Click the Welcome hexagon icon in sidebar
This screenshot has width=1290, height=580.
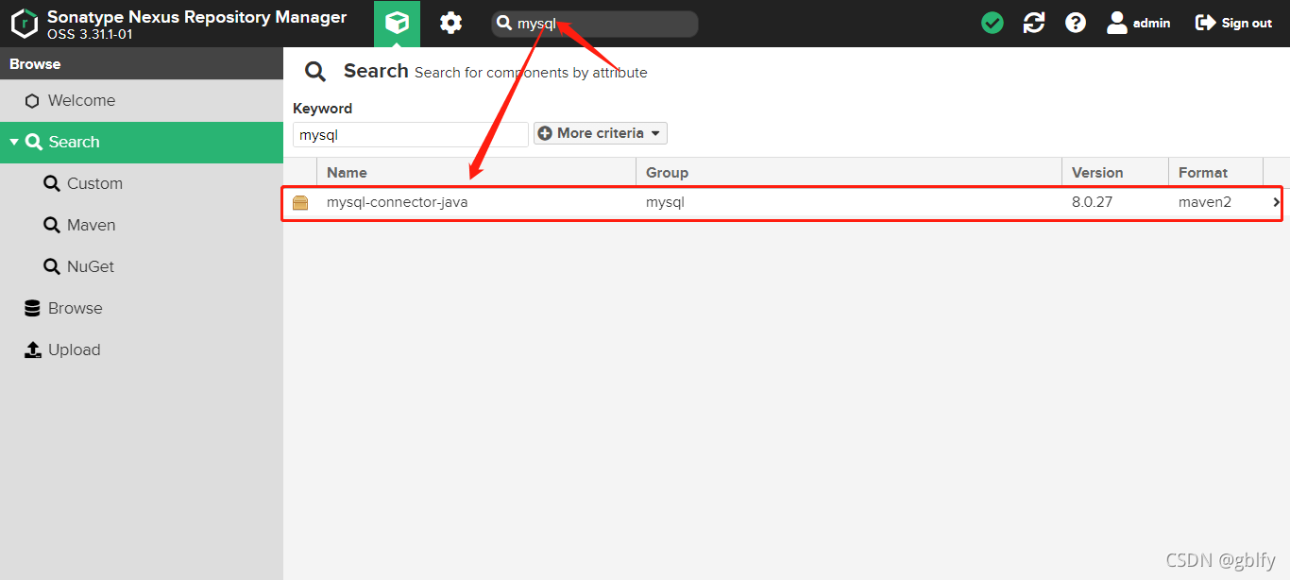pos(32,101)
